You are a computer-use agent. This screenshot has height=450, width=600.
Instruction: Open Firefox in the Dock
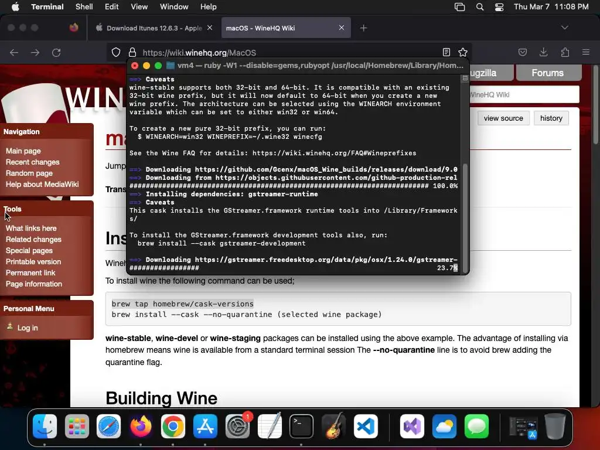141,427
